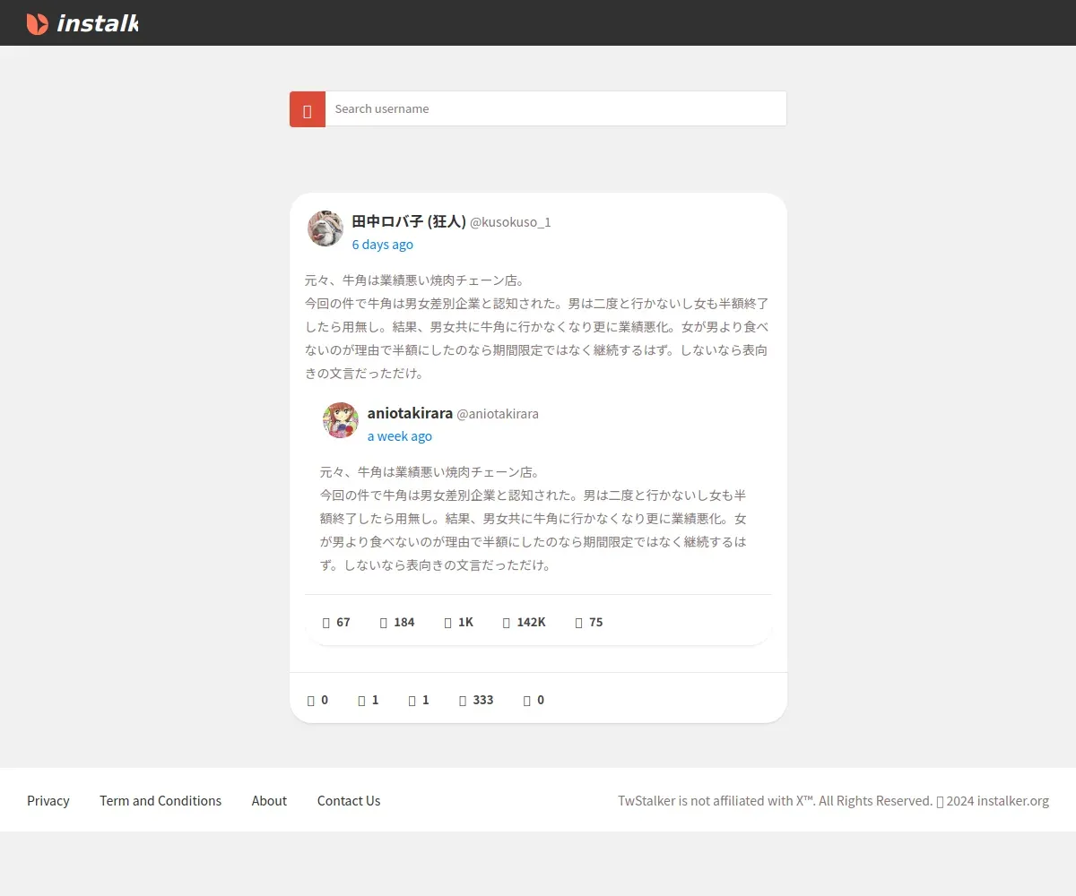Viewport: 1076px width, 896px height.
Task: Click the last icon with count 0
Action: click(x=527, y=700)
